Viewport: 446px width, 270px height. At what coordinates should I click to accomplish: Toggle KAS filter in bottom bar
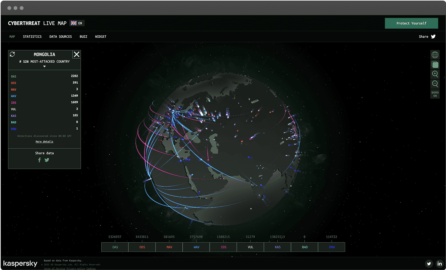coord(278,247)
